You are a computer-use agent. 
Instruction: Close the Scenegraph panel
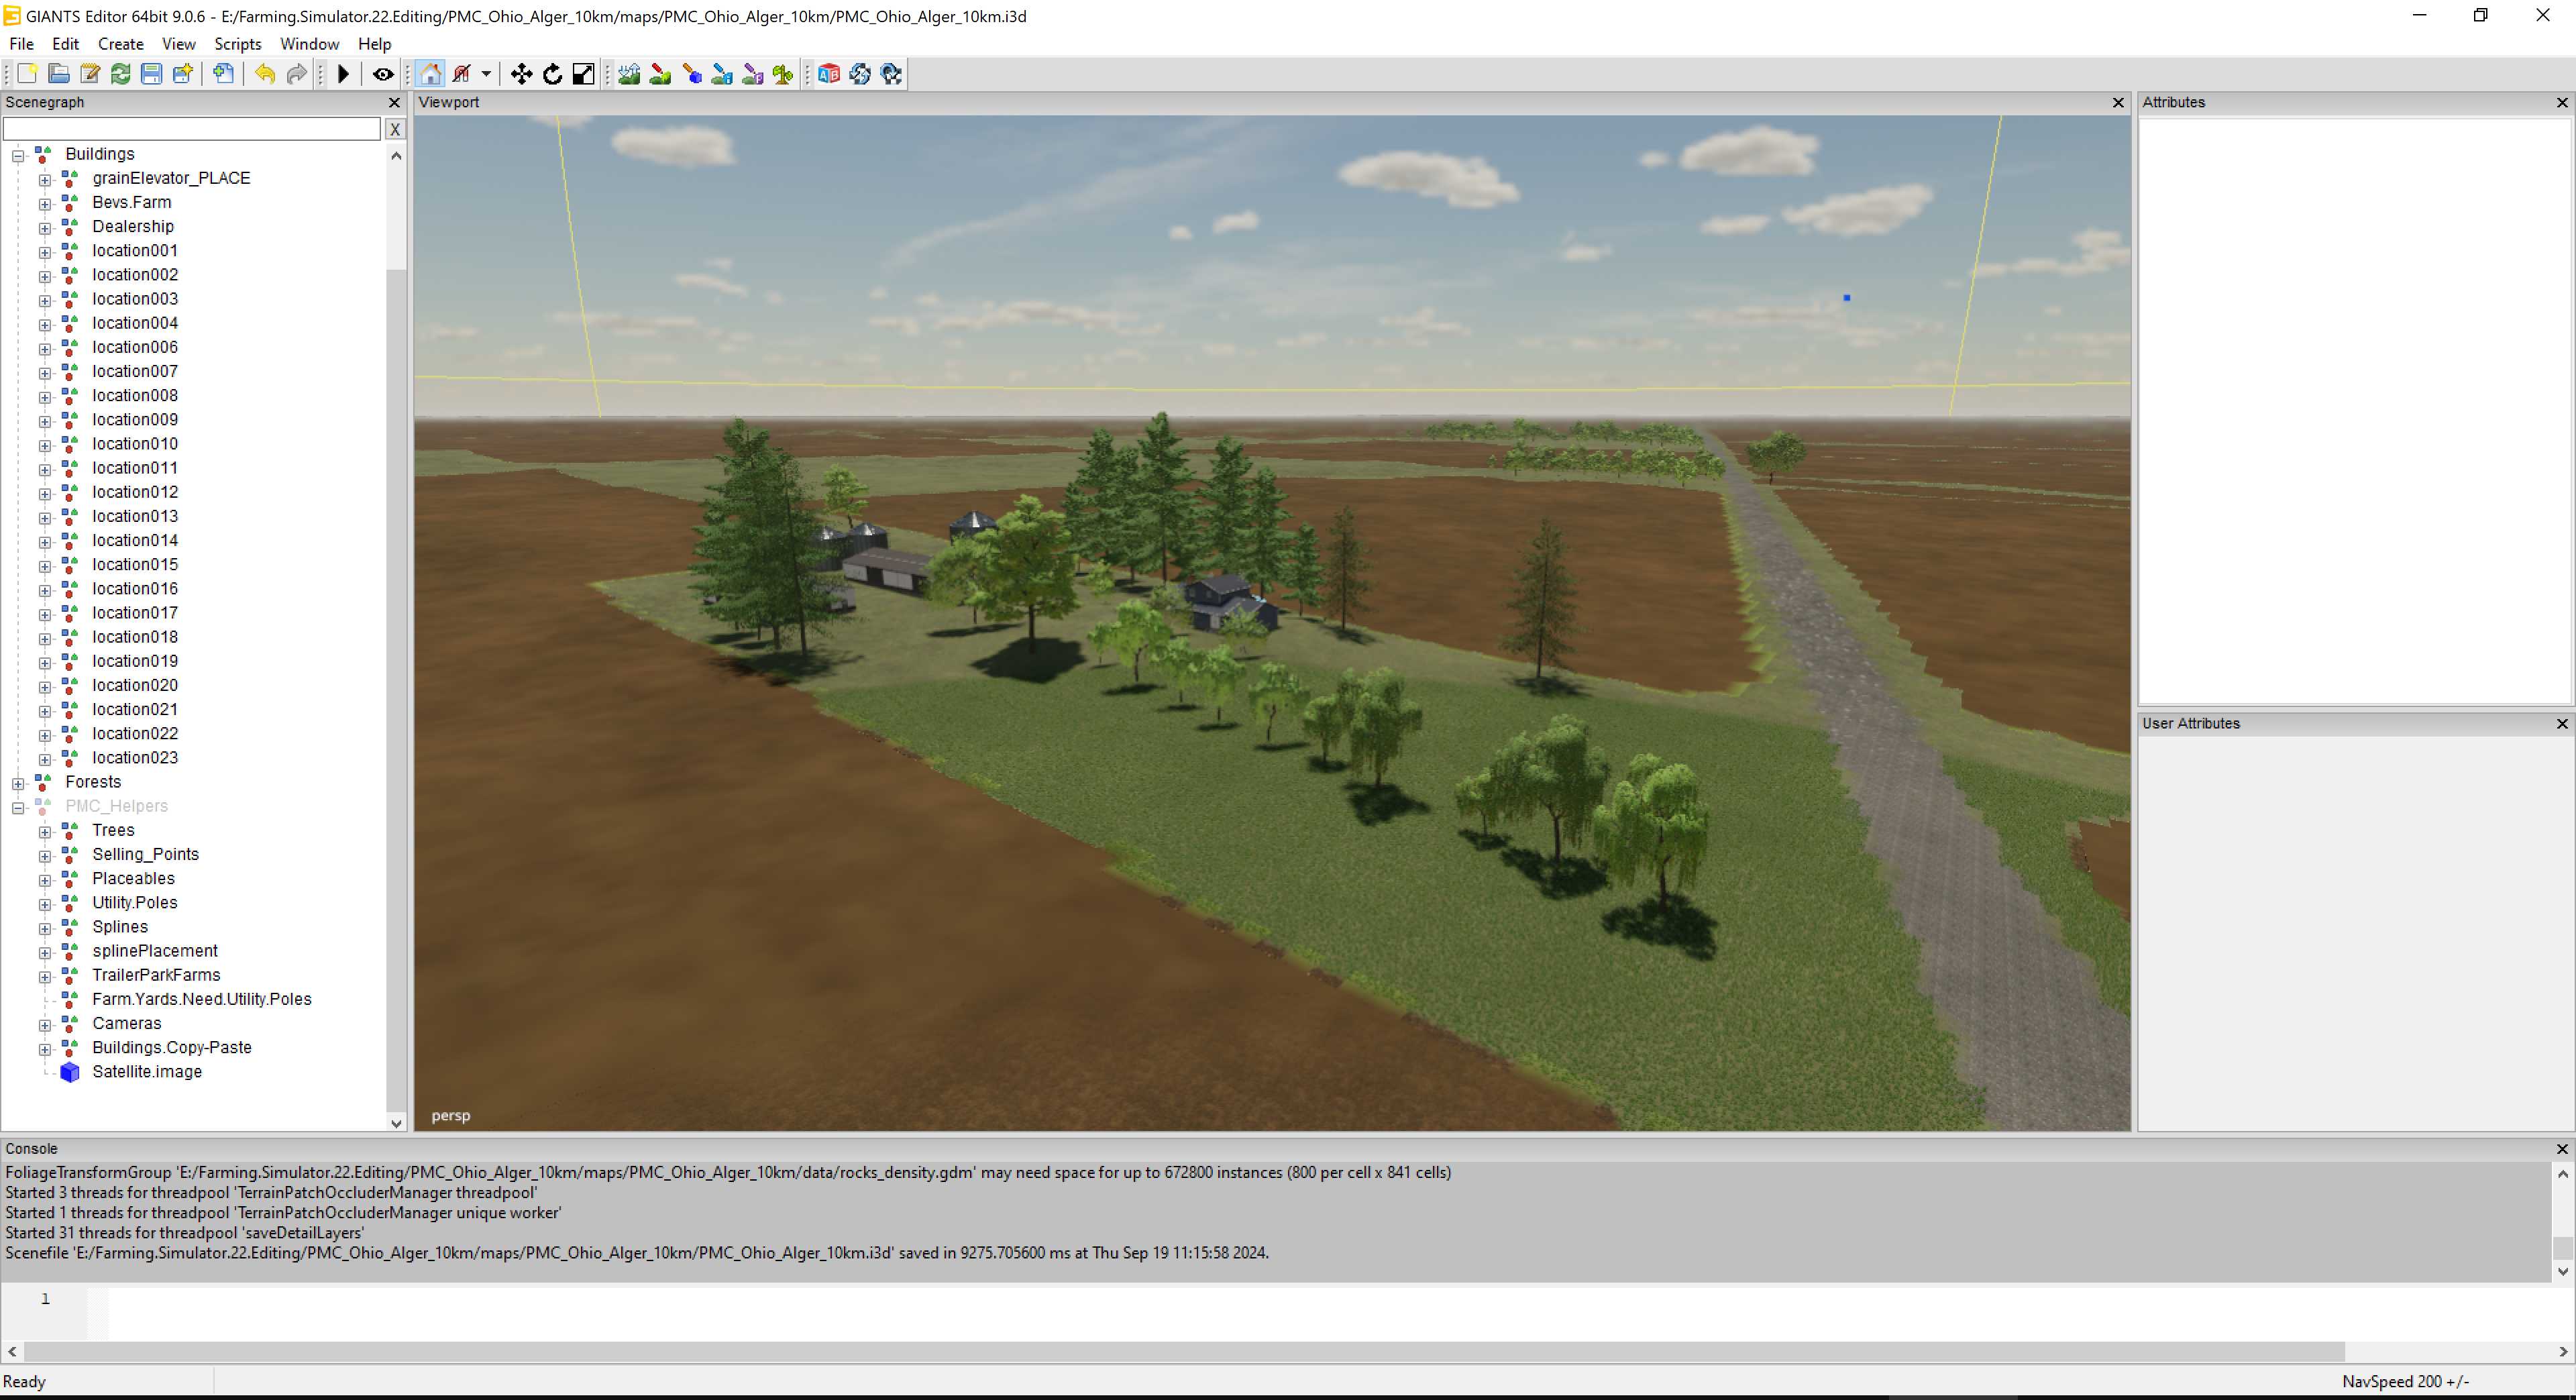pos(394,103)
